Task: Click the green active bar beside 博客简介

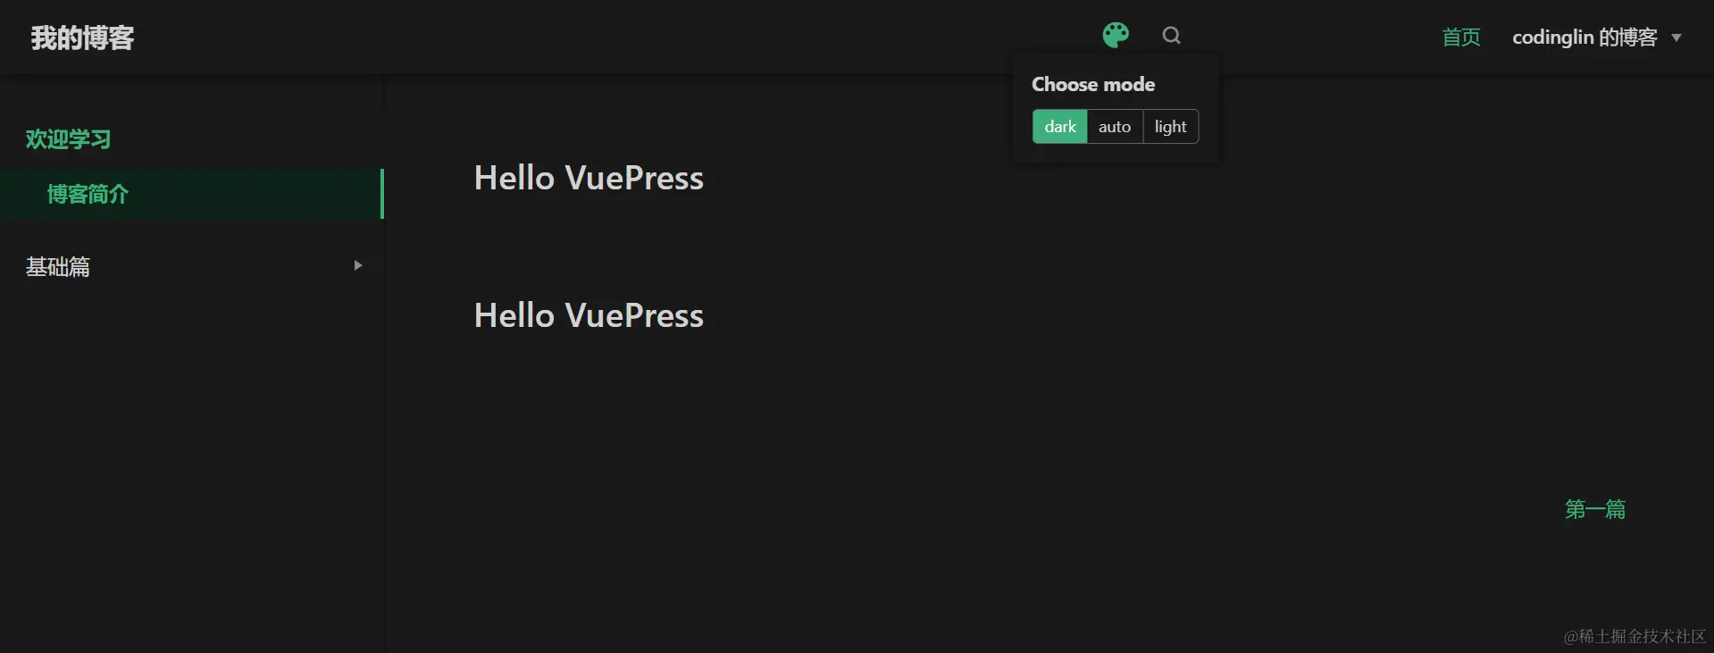Action: click(x=382, y=194)
